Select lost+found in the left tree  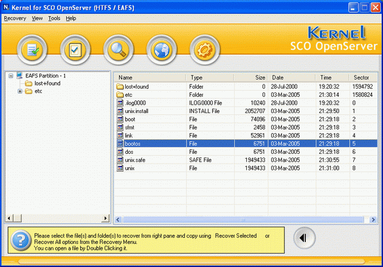point(47,83)
